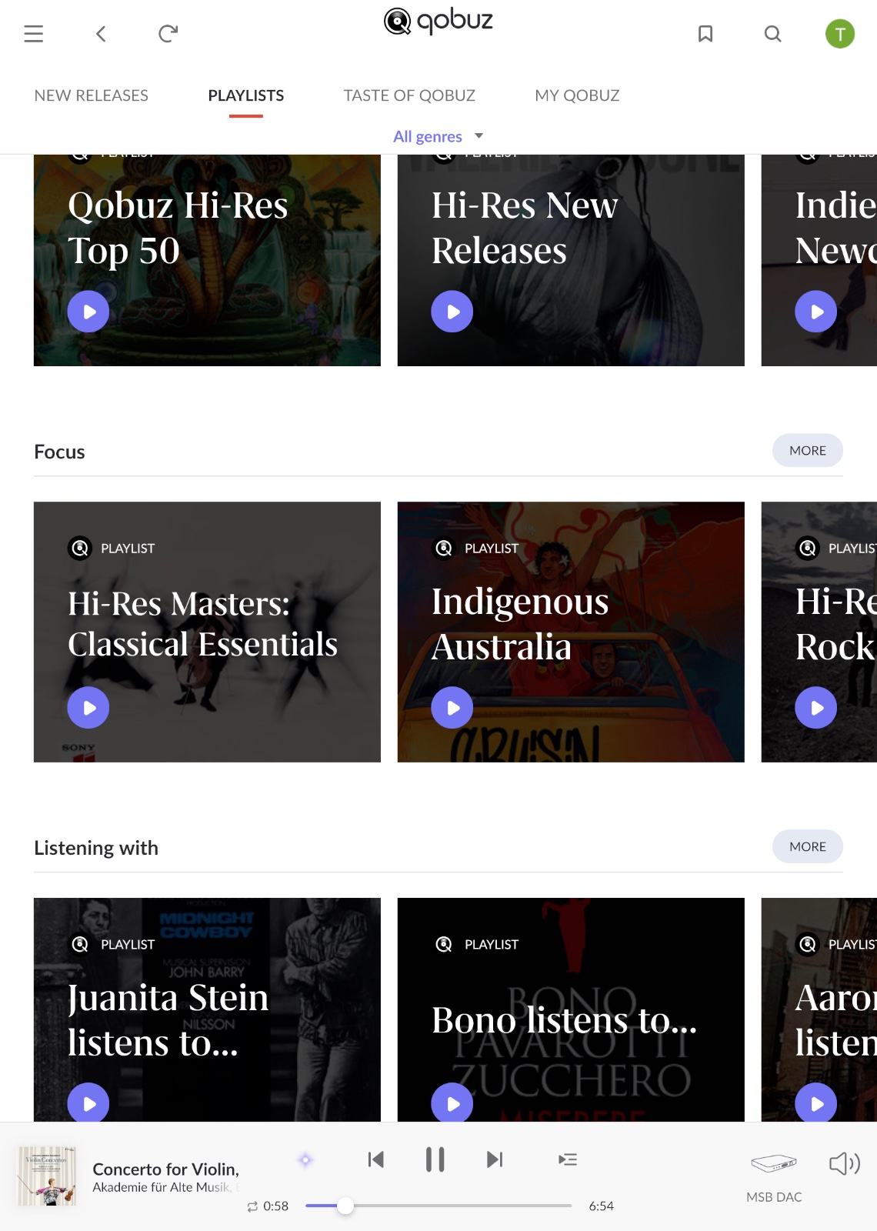Open the TASTE OF QOBUZ tab
Image resolution: width=877 pixels, height=1231 pixels.
409,95
